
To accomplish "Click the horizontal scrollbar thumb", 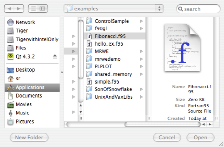I will 162,124.
